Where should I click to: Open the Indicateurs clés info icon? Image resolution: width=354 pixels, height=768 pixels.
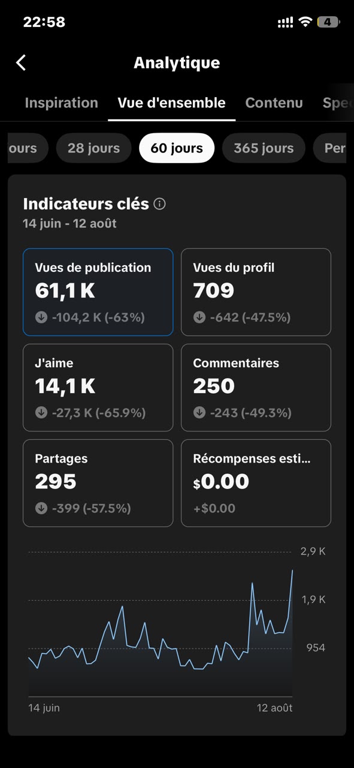pyautogui.click(x=159, y=204)
